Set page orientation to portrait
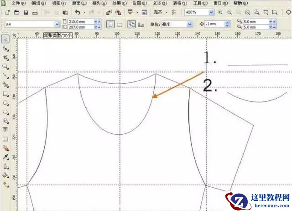 pyautogui.click(x=110, y=24)
